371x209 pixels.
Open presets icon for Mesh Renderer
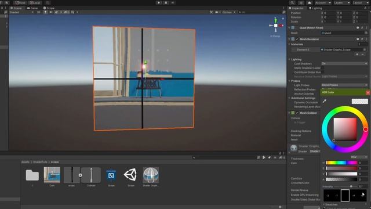(362, 39)
